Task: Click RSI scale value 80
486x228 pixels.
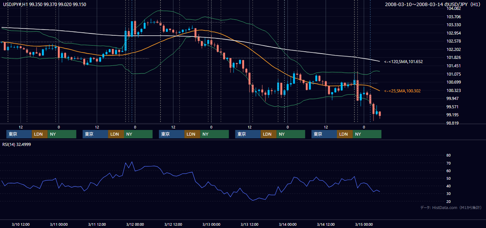Action: click(448, 155)
